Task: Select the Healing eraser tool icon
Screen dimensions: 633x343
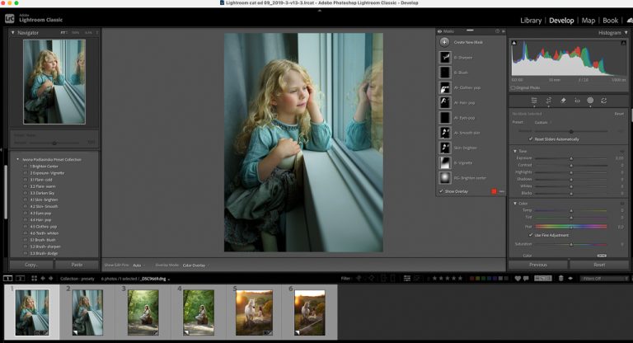Action: click(x=562, y=101)
